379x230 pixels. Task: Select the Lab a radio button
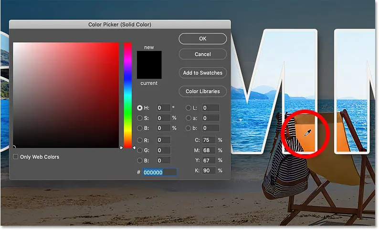coord(188,118)
